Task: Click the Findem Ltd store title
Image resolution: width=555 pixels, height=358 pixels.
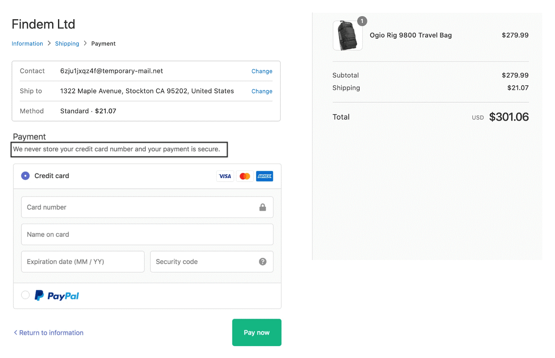Action: [43, 24]
